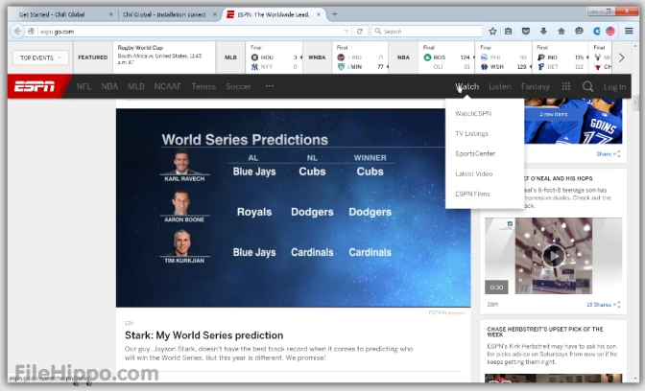
Task: Select ESPN Films from the Watch menu
Action: click(x=472, y=194)
